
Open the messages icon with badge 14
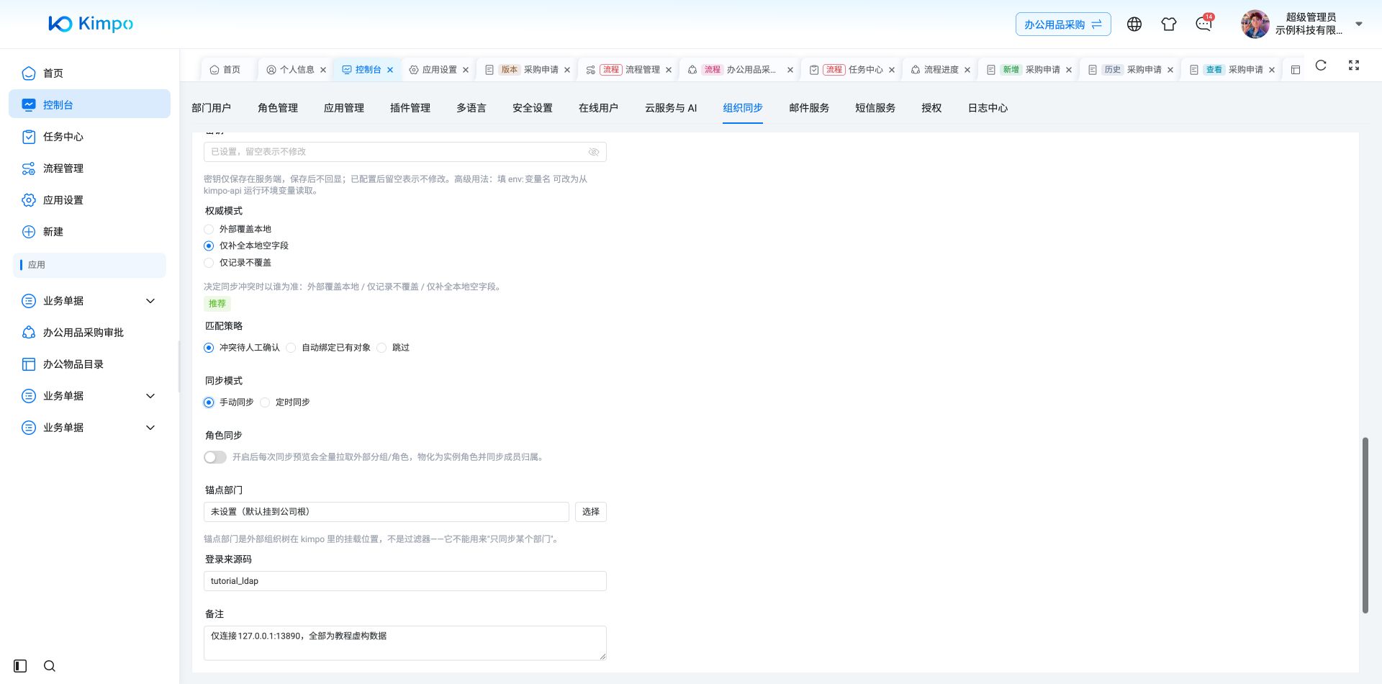click(1203, 24)
